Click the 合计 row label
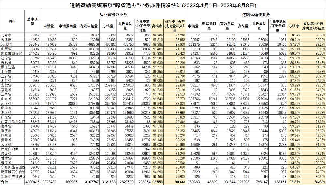This screenshot has height=185, width=326. 5,182
